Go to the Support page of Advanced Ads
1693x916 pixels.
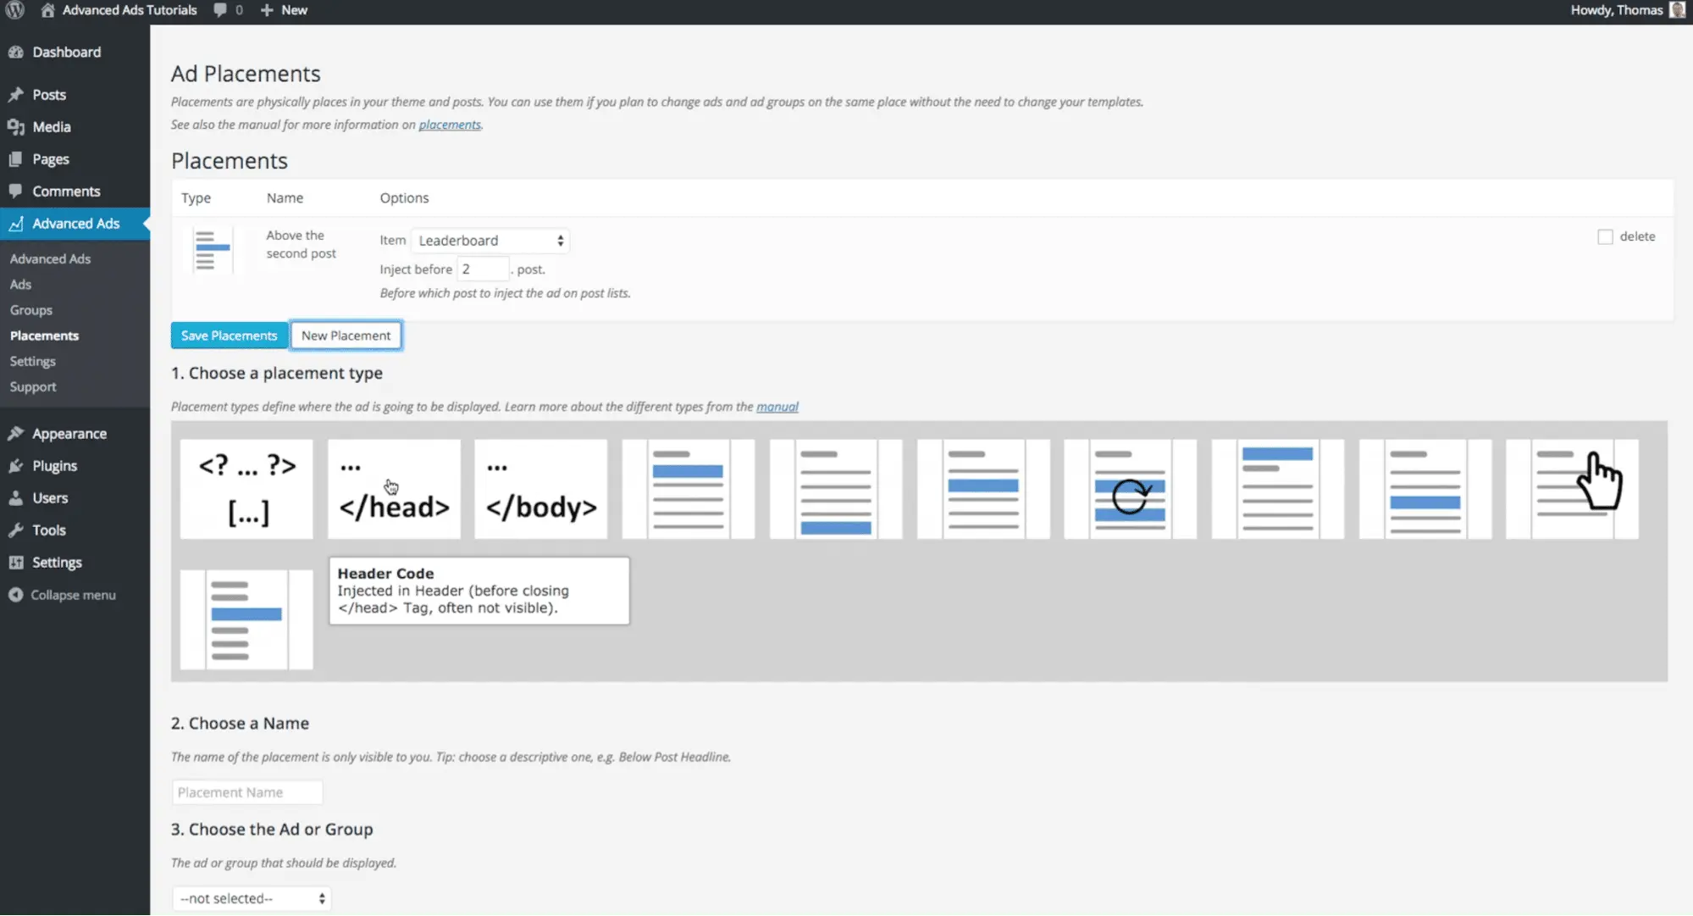tap(33, 386)
